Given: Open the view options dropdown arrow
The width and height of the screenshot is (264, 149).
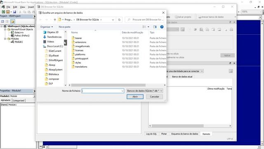Looking at the screenshot, I should (x=148, y=27).
